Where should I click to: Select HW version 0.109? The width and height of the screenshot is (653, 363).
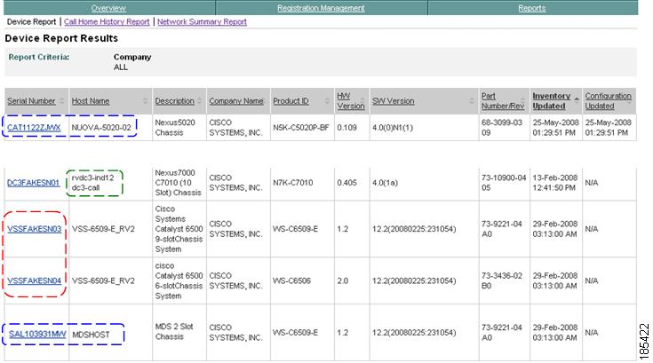pyautogui.click(x=346, y=128)
